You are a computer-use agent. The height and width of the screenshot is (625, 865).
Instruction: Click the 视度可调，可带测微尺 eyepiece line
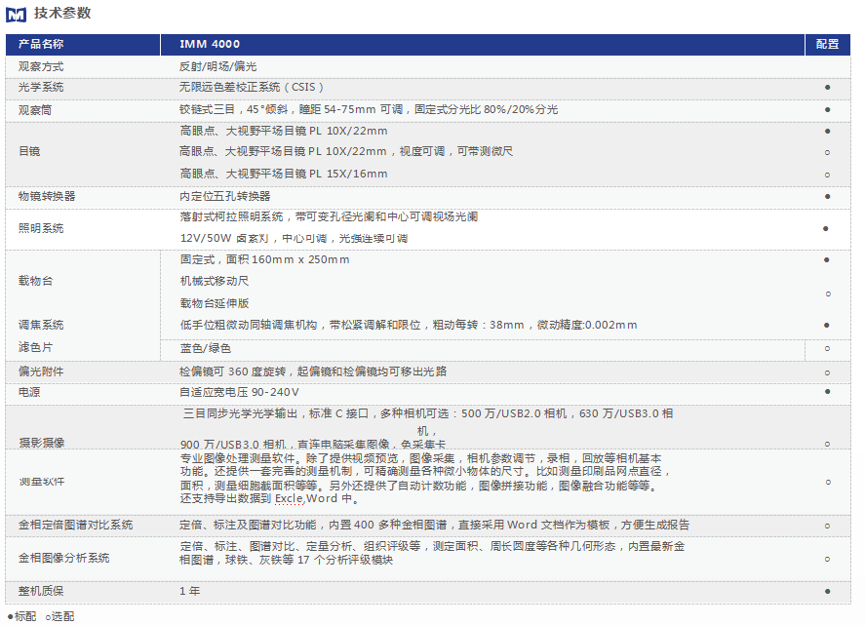tap(346, 151)
